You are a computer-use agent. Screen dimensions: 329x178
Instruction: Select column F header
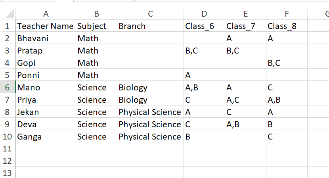pos(287,14)
